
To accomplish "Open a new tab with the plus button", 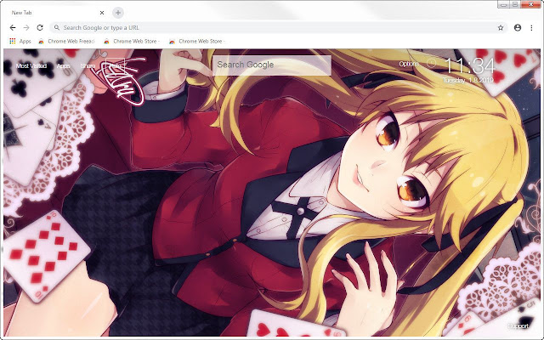I will point(118,13).
